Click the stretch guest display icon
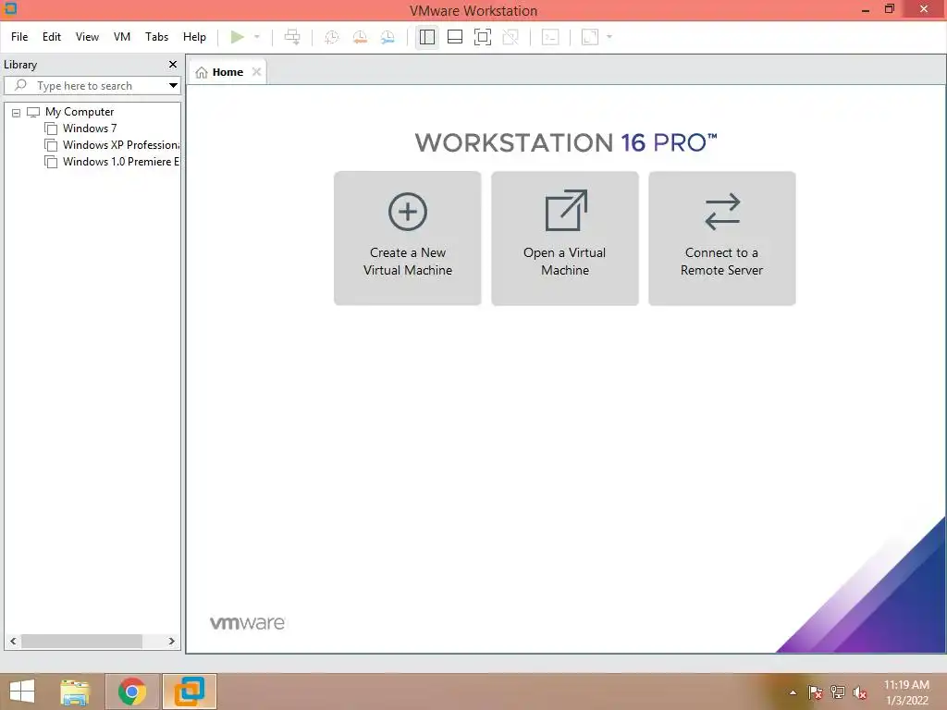Viewport: 947px width, 710px height. tap(590, 37)
